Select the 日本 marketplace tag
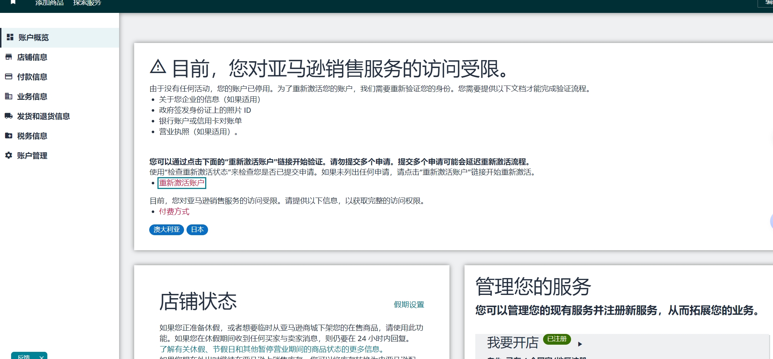This screenshot has width=773, height=359. click(197, 230)
